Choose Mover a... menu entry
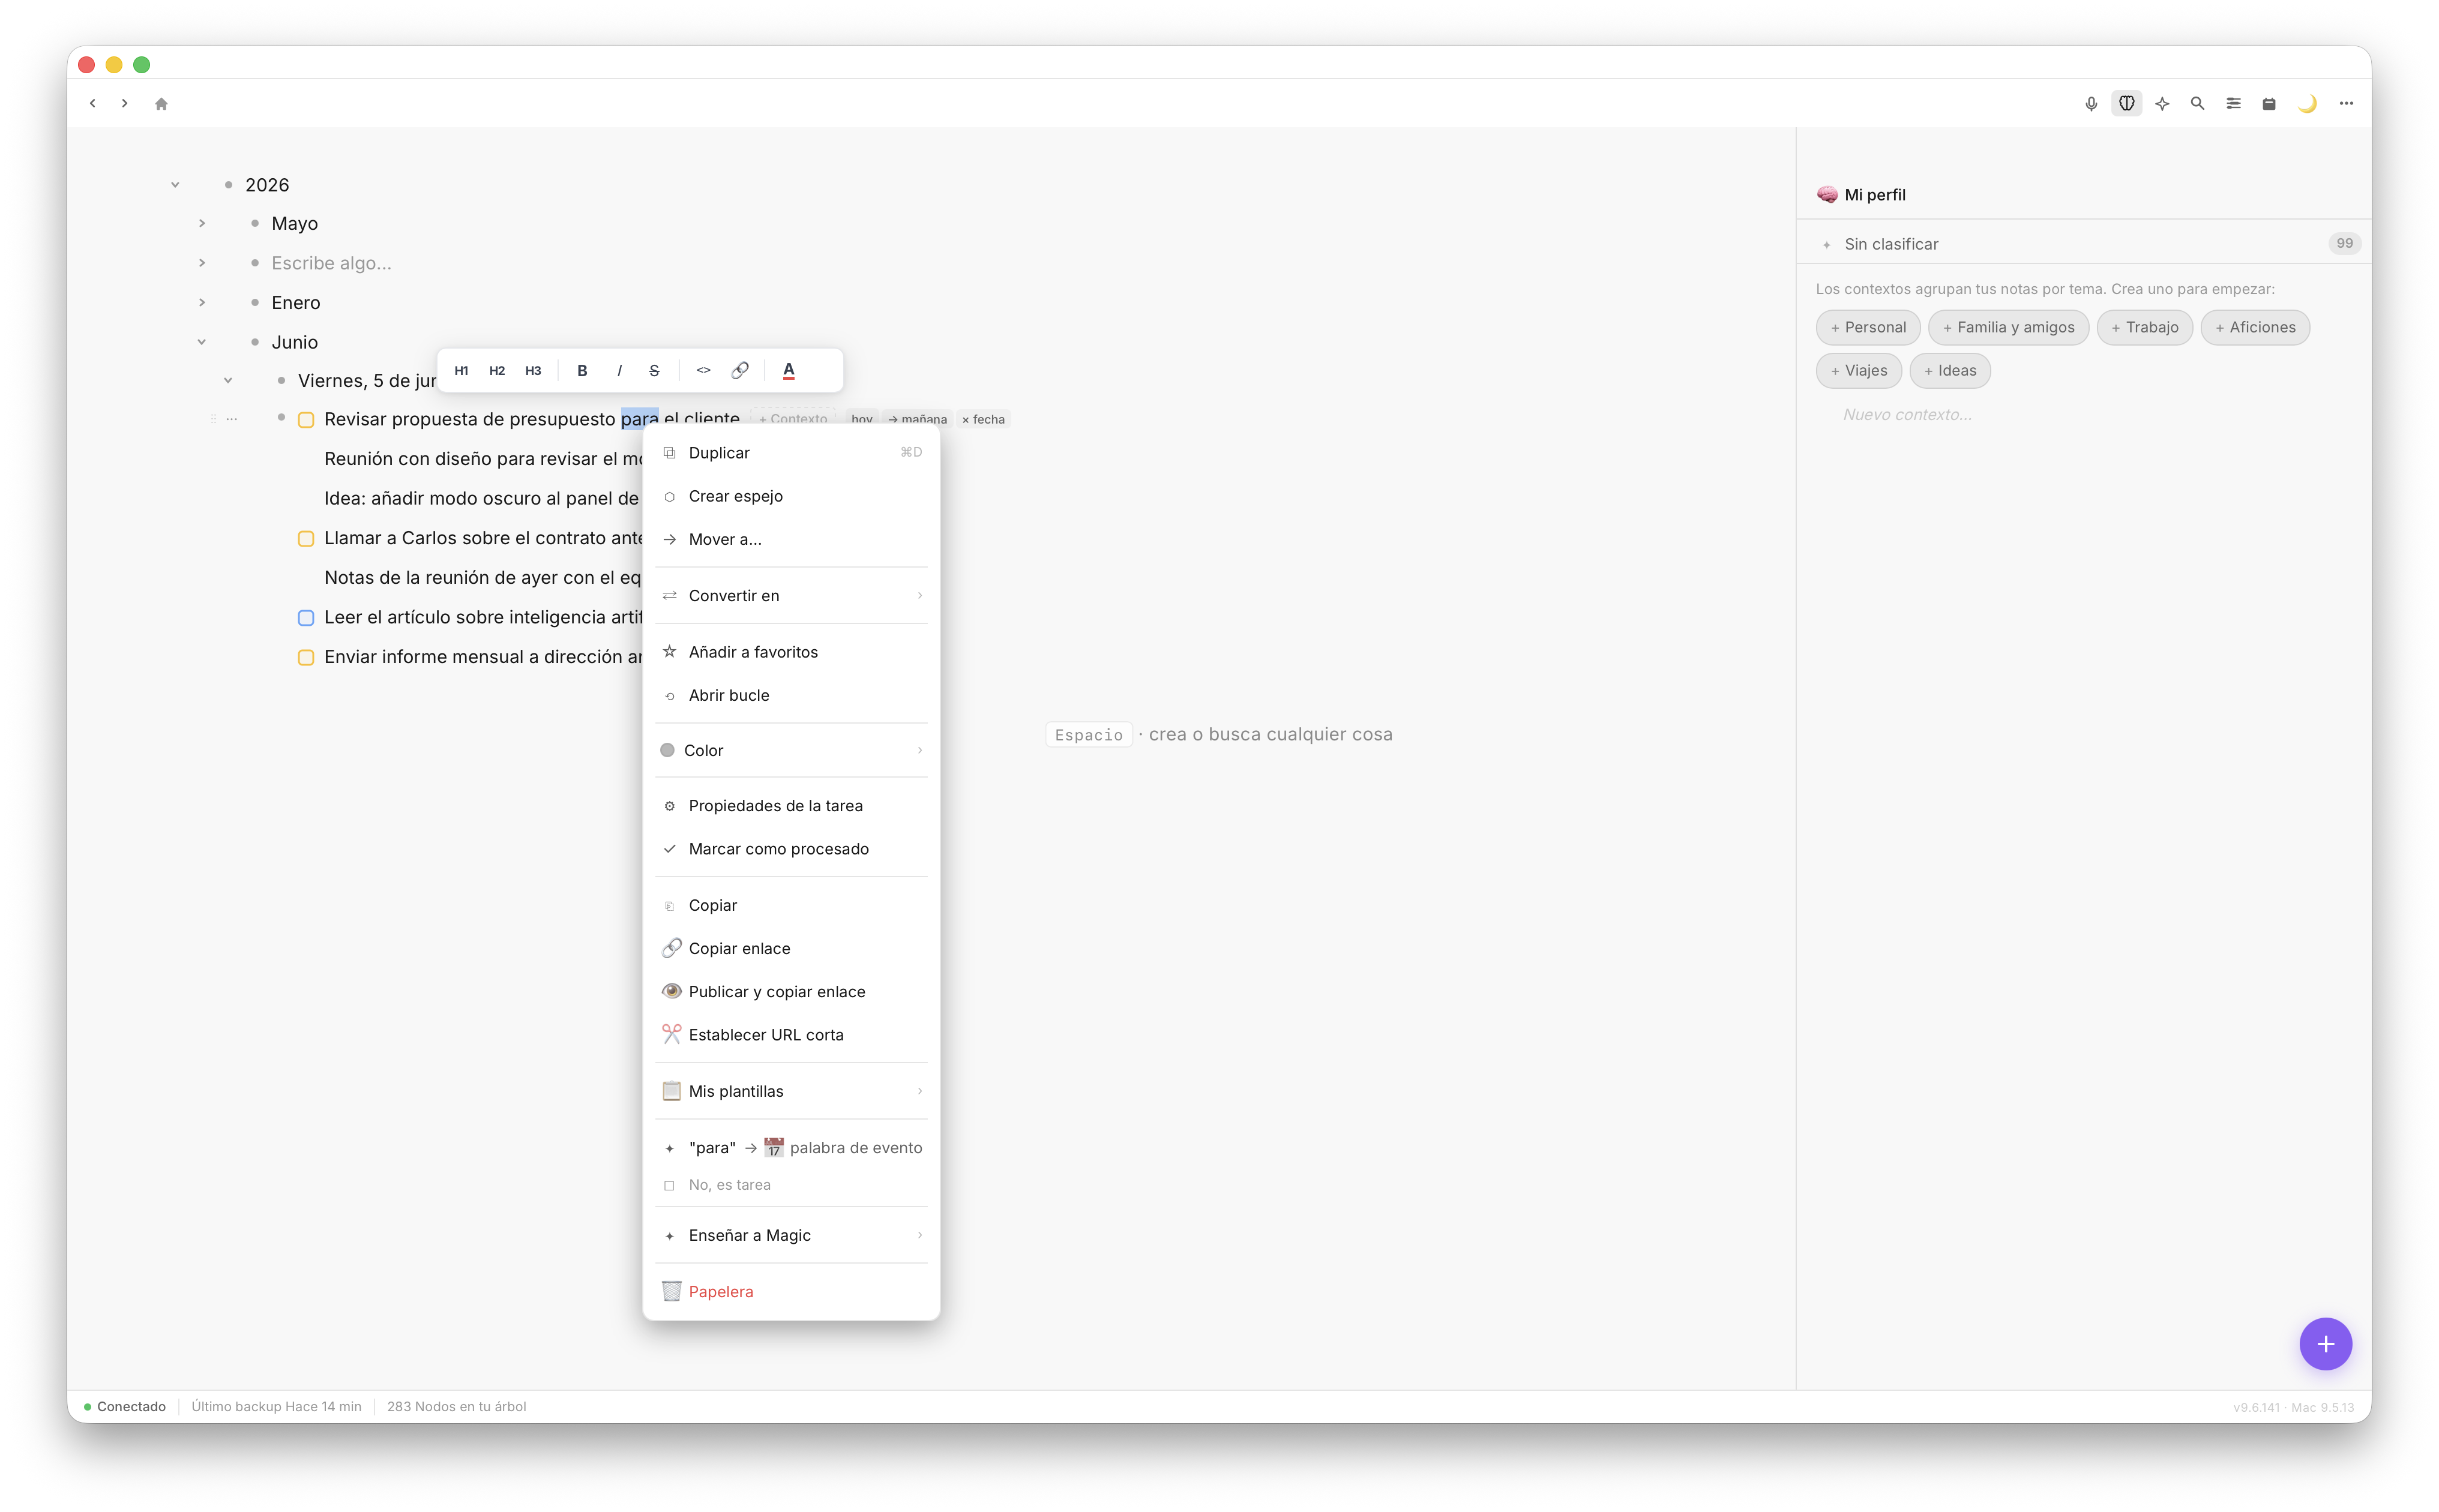 tap(791, 540)
